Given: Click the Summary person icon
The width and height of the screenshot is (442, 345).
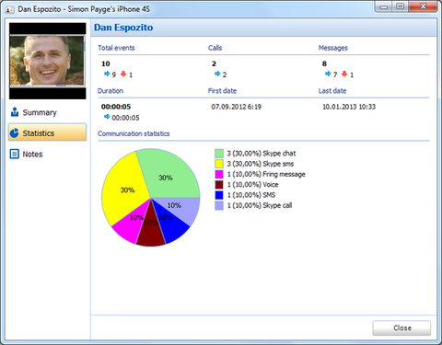Looking at the screenshot, I should (x=15, y=112).
